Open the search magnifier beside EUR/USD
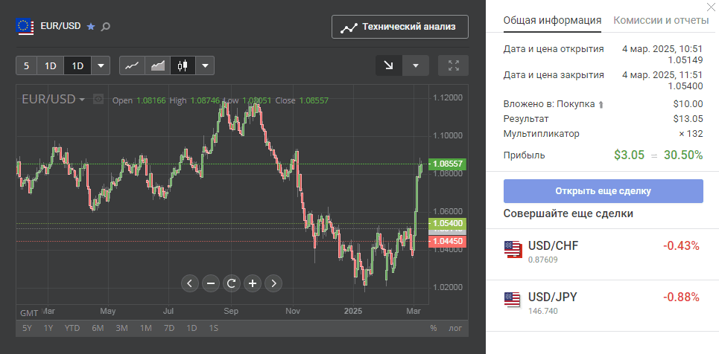719x354 pixels. pos(106,27)
